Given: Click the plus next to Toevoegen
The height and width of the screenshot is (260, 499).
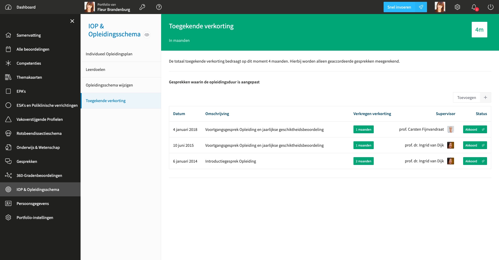Looking at the screenshot, I should point(485,97).
